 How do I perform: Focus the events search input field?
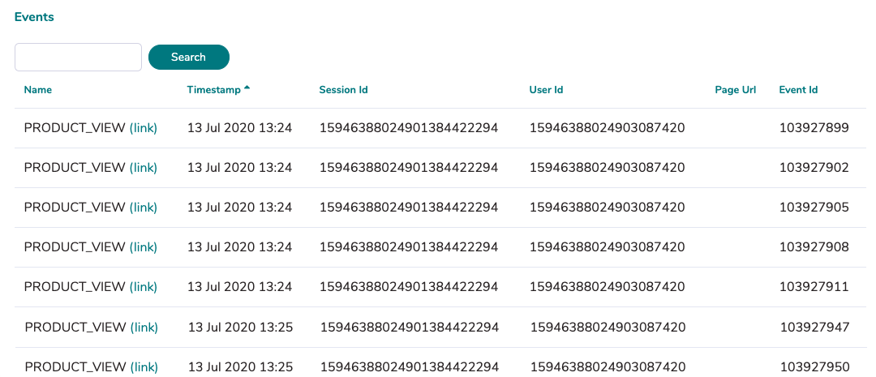tap(78, 57)
